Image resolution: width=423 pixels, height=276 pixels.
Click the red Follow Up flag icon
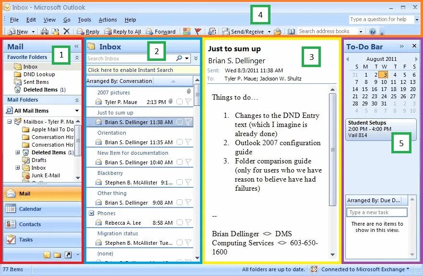(x=198, y=32)
